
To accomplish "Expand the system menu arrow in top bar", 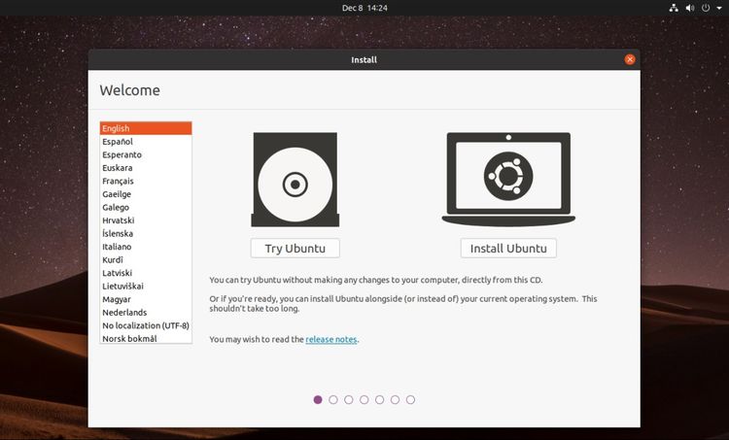I will [x=718, y=8].
